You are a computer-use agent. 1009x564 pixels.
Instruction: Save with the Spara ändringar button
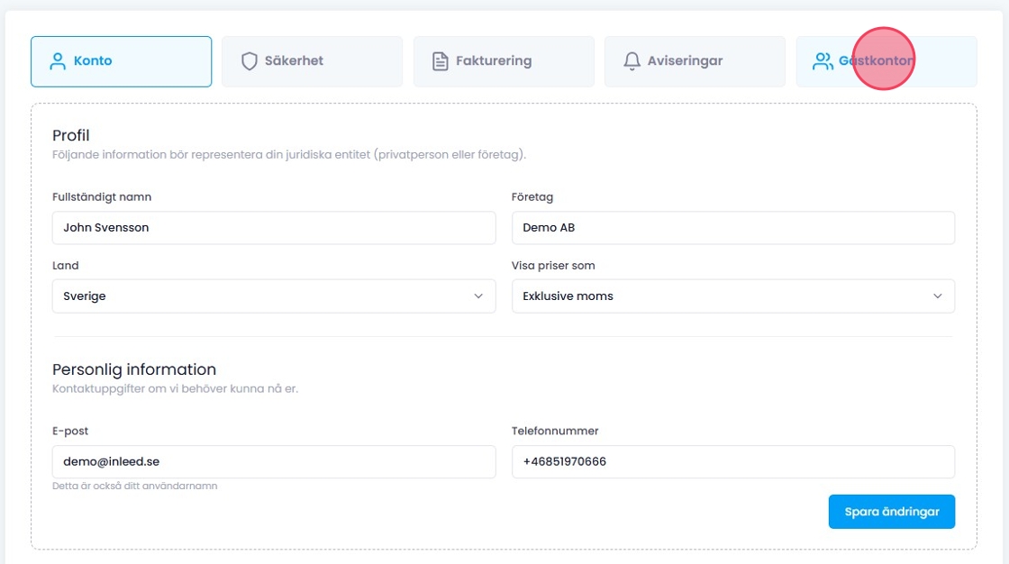pos(891,512)
